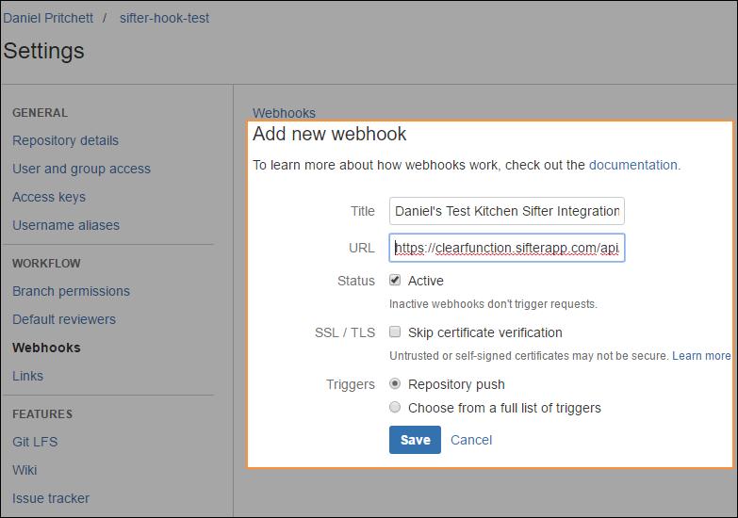The width and height of the screenshot is (738, 518).
Task: Click the Webhooks heading link
Action: point(284,113)
